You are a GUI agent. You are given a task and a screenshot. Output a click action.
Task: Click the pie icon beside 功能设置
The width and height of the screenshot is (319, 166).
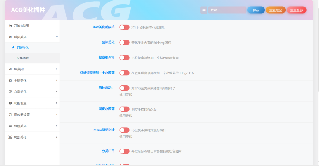[x=10, y=103]
